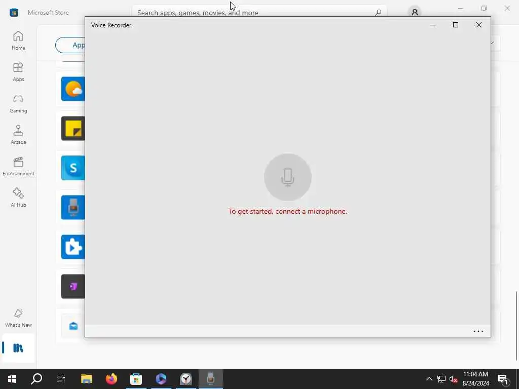Screen dimensions: 519x389
Task: Open Library in Microsoft Store sidebar
Action: pyautogui.click(x=18, y=348)
